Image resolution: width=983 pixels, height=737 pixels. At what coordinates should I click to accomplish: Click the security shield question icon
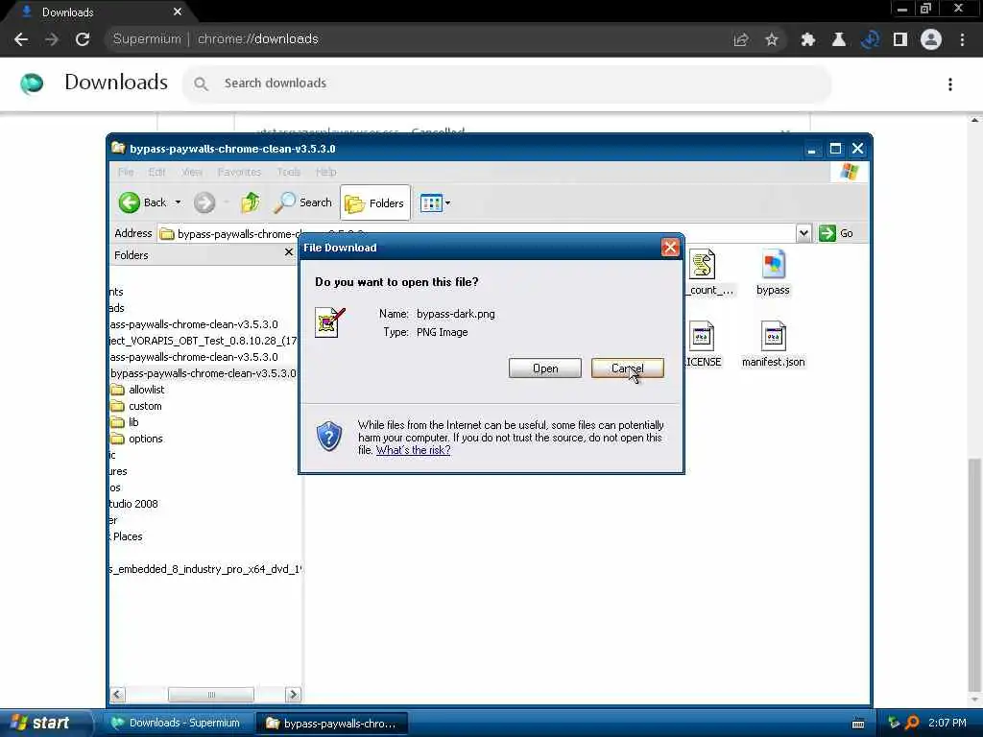pyautogui.click(x=329, y=437)
